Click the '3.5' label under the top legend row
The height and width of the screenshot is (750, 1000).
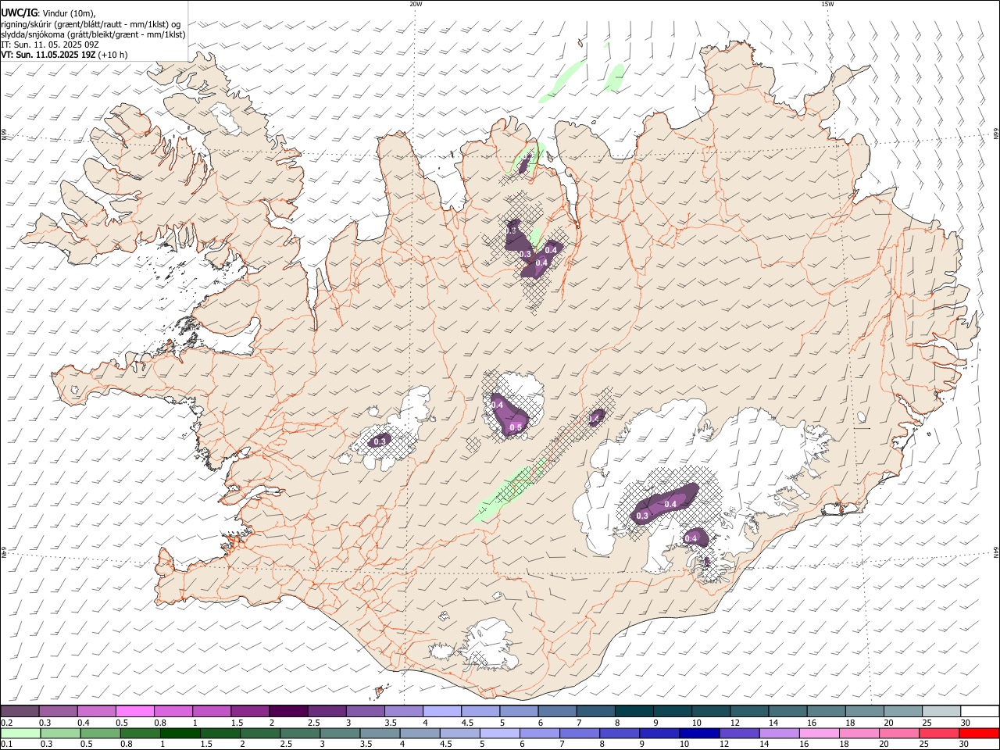point(391,723)
